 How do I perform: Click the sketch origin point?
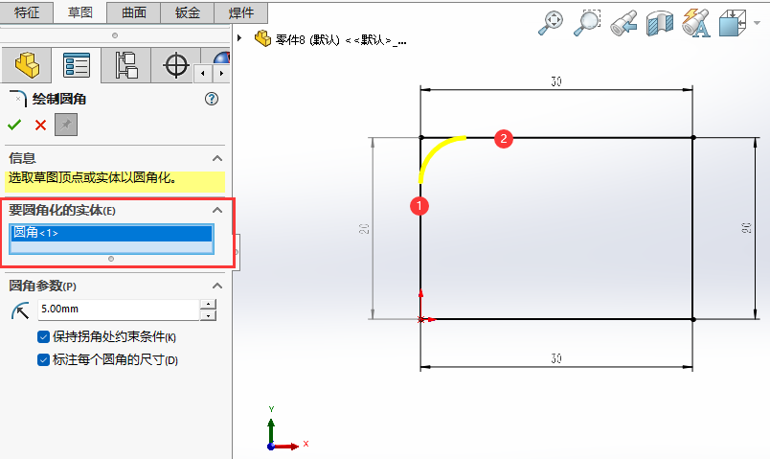coord(420,319)
